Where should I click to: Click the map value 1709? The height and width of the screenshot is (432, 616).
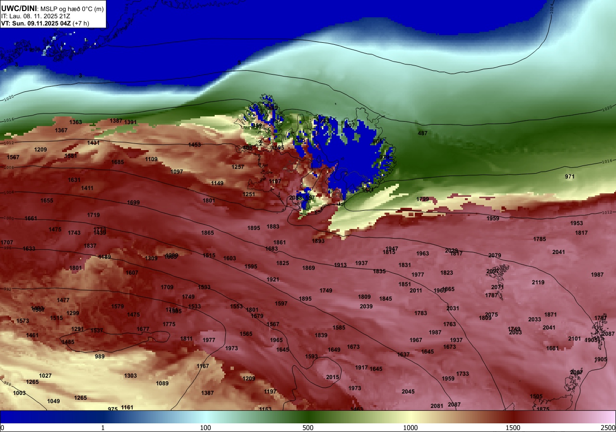[x=167, y=287]
